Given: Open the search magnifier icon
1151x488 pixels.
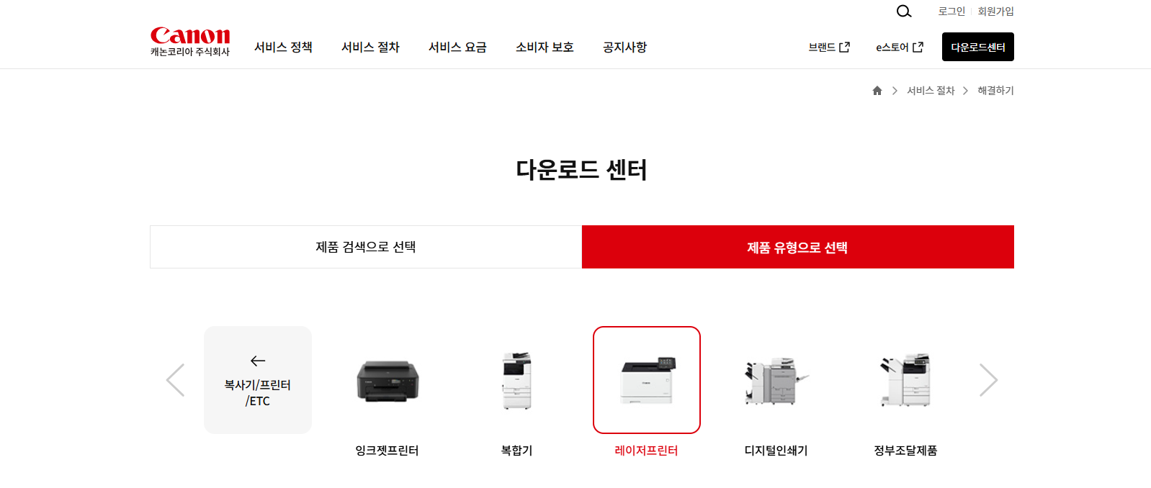Looking at the screenshot, I should coord(904,12).
